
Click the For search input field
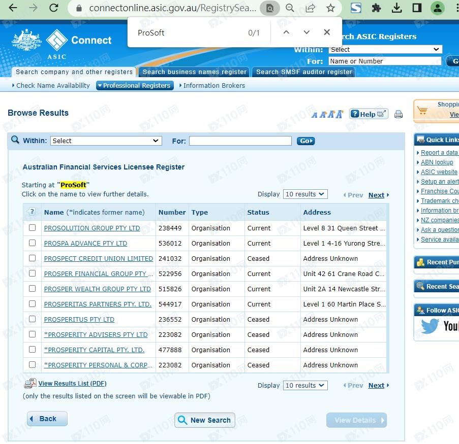pos(240,141)
